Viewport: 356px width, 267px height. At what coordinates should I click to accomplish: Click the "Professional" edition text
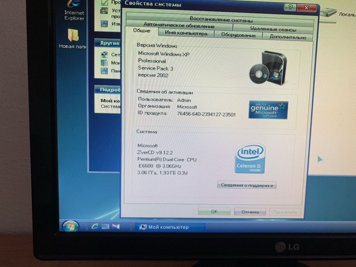pos(152,61)
